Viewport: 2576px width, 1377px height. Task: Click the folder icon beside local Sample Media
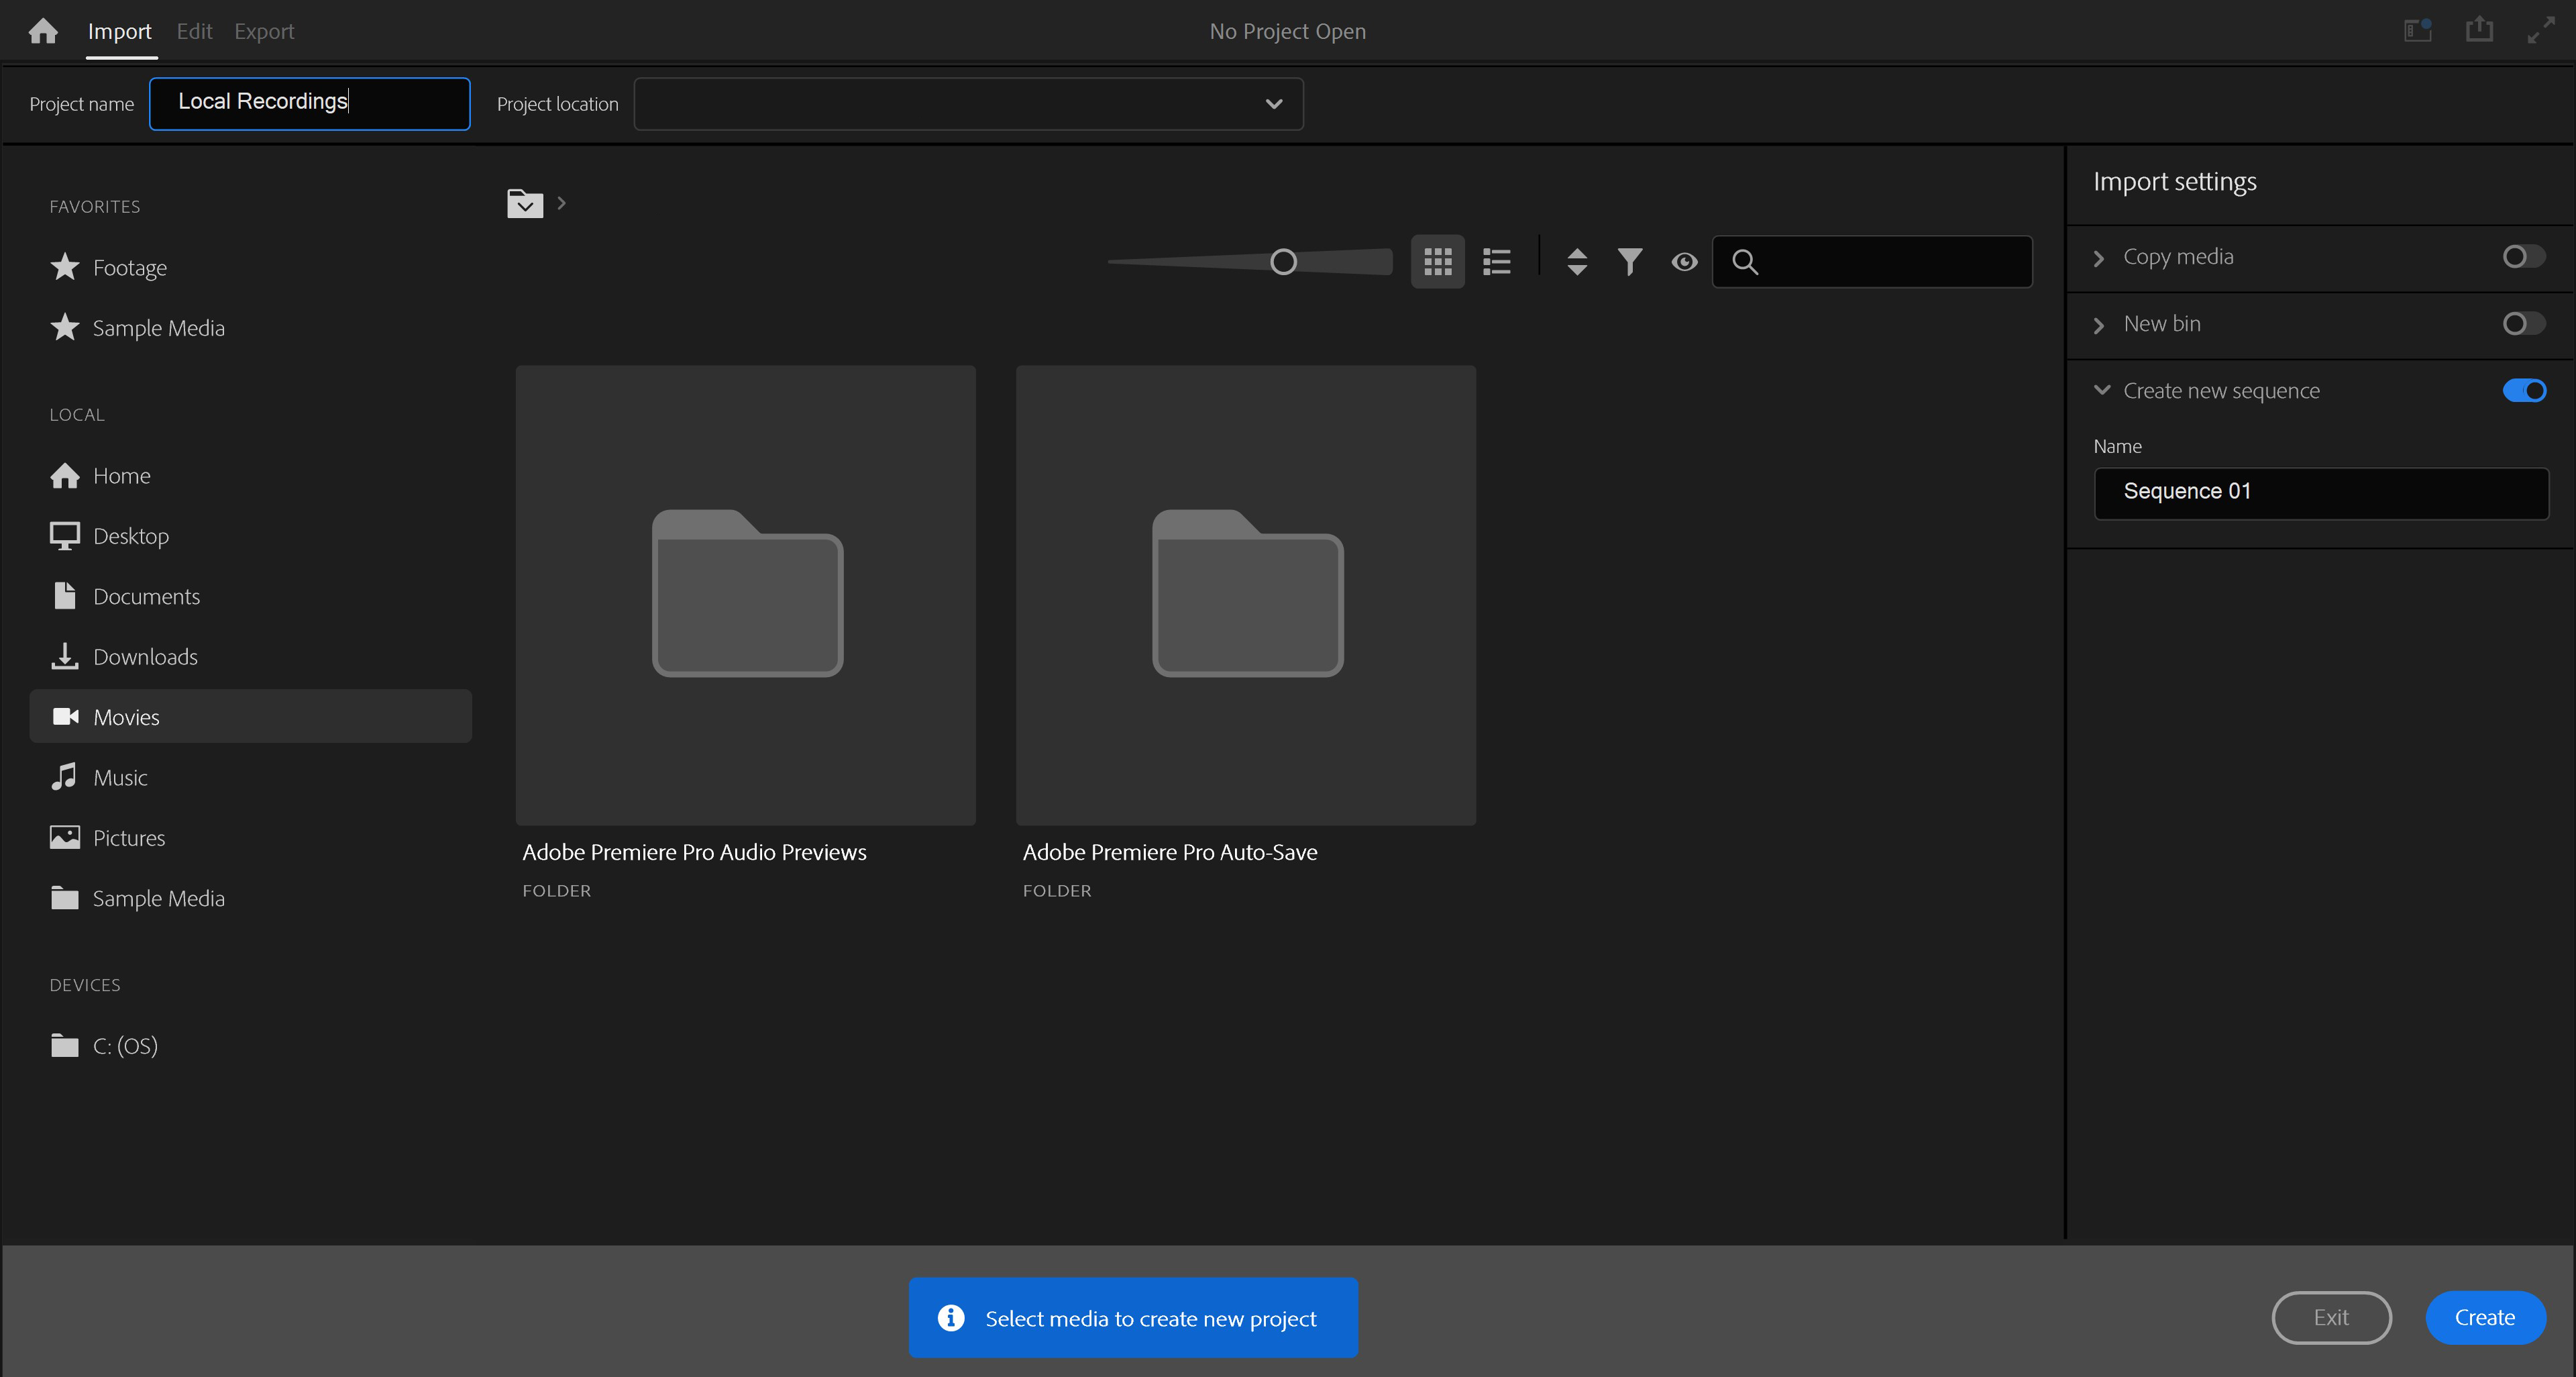tap(65, 898)
